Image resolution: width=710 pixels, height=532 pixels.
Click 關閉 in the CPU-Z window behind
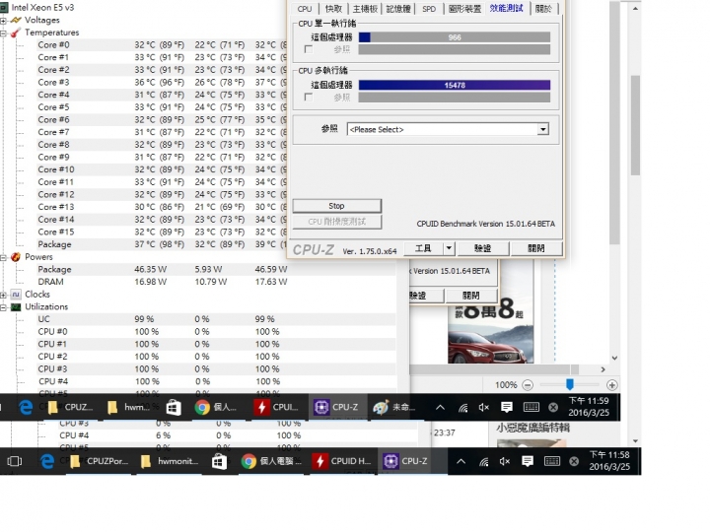point(471,296)
